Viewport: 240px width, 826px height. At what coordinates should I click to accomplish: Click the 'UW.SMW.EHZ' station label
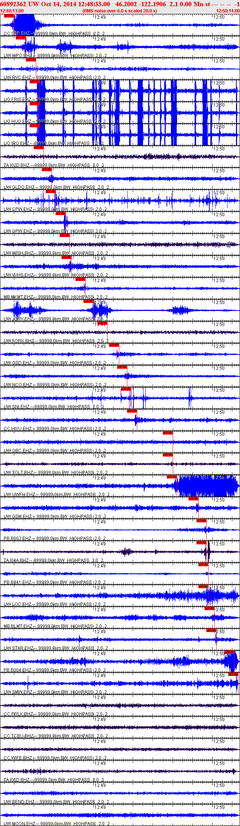click(x=18, y=692)
